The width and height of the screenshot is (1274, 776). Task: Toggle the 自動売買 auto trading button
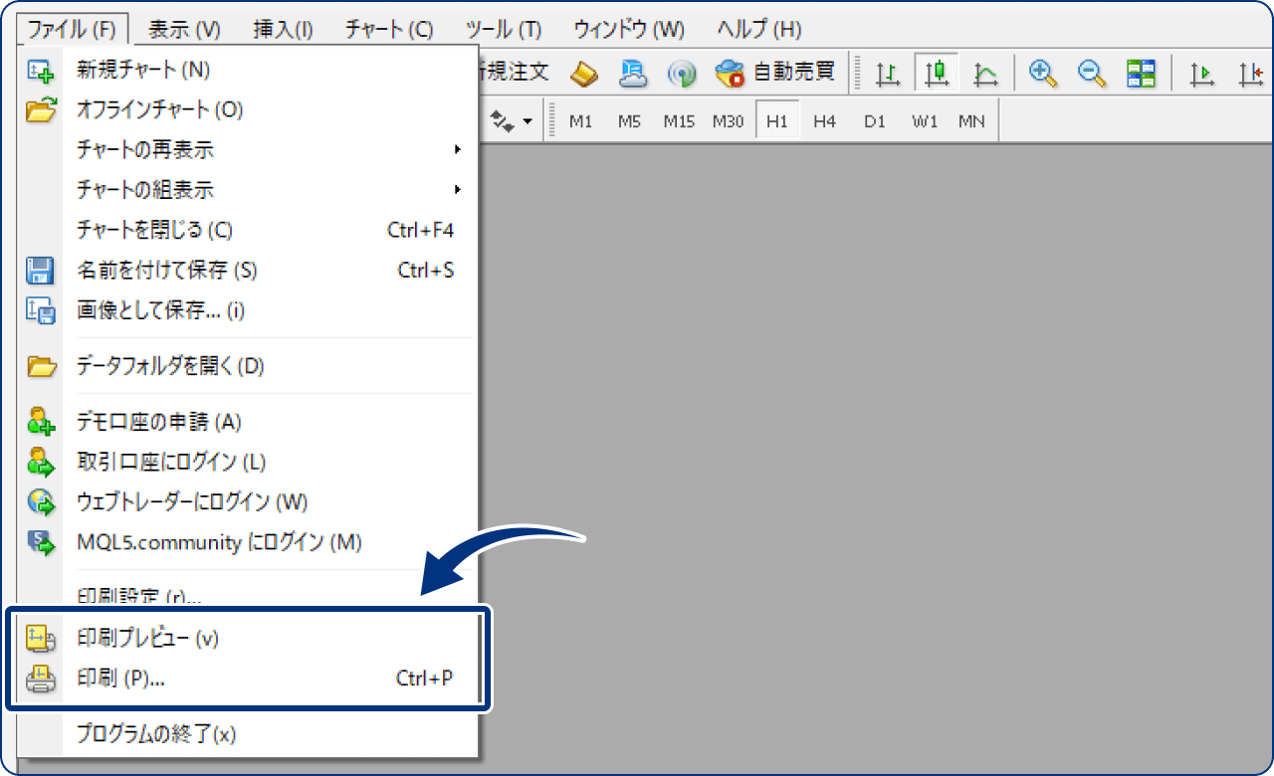776,73
